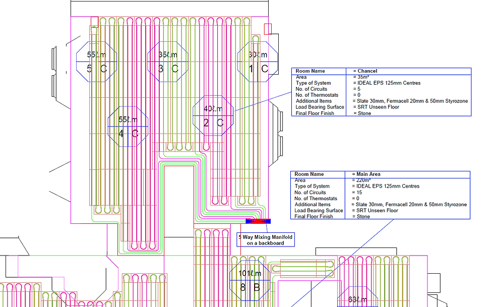Click '= SRT Unseen Floor' in Main Area table

(375, 210)
